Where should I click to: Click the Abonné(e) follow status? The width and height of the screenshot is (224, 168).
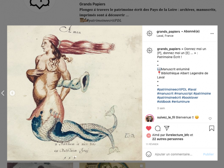192,31
